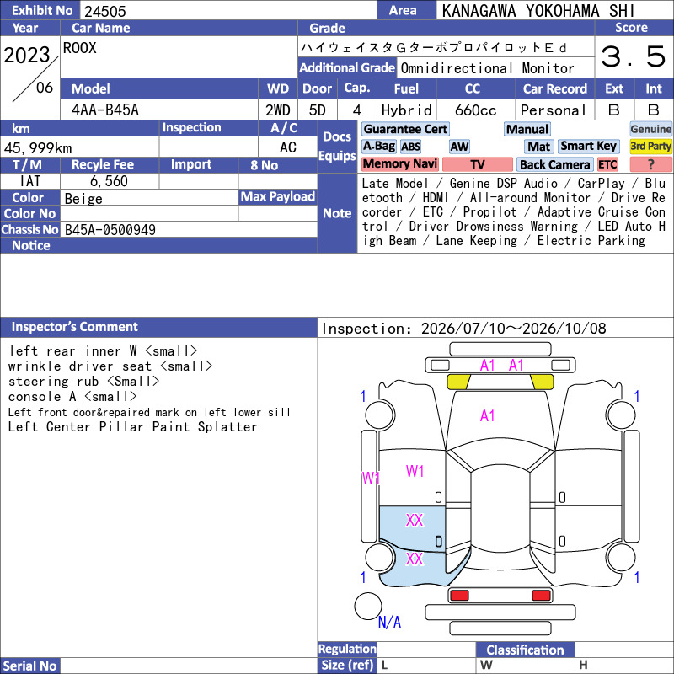This screenshot has height=674, width=674.
Task: Select the AC air conditioning value
Action: tap(287, 147)
